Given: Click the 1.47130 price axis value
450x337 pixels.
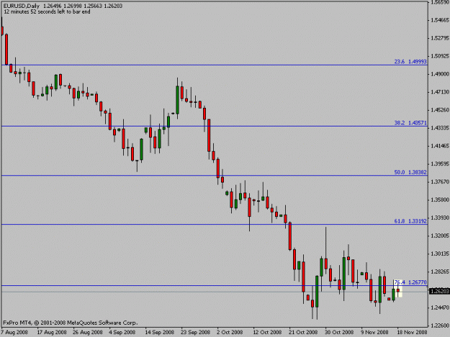Looking at the screenshot, I should (440, 92).
